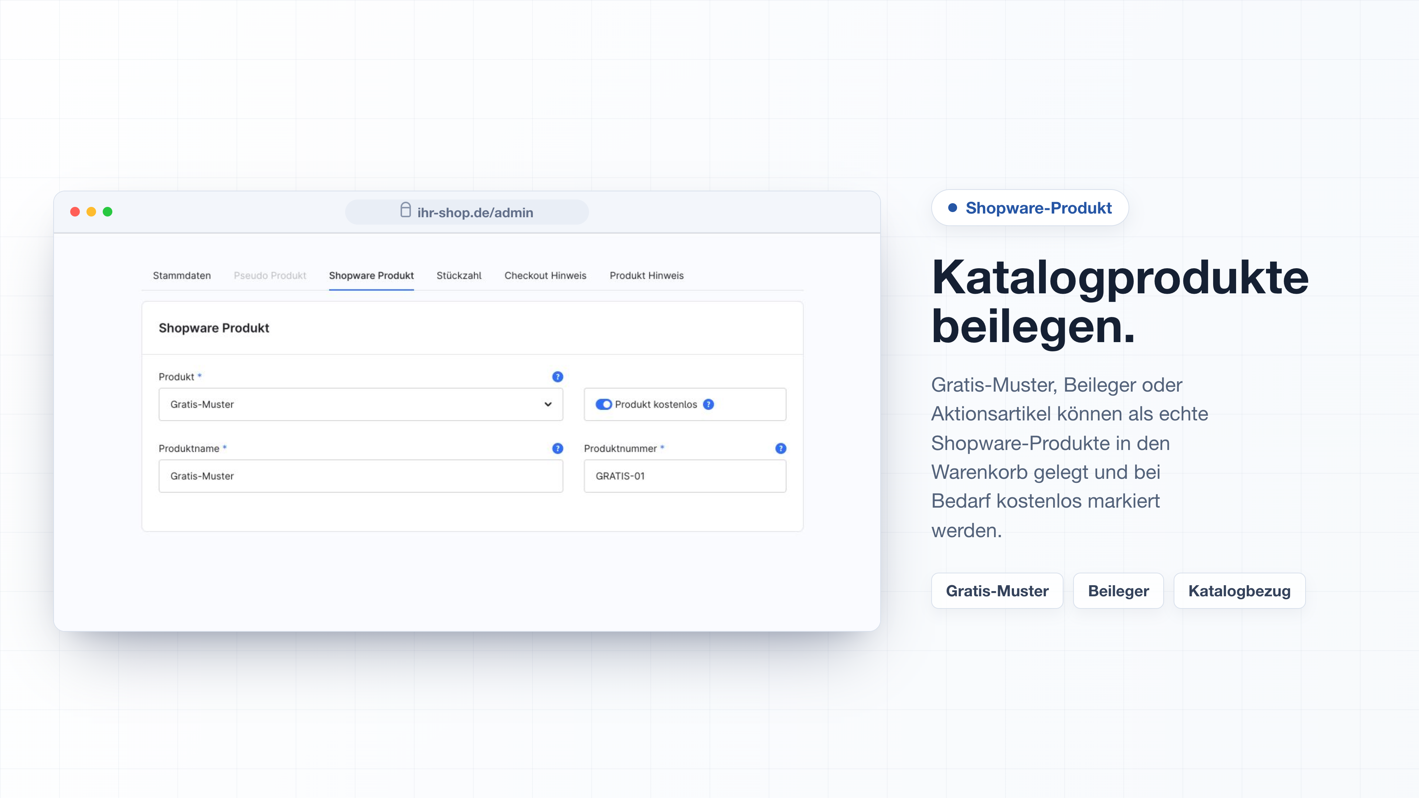Image resolution: width=1419 pixels, height=798 pixels.
Task: Click the Produktnummer field showing GRATIS-01
Action: click(685, 476)
